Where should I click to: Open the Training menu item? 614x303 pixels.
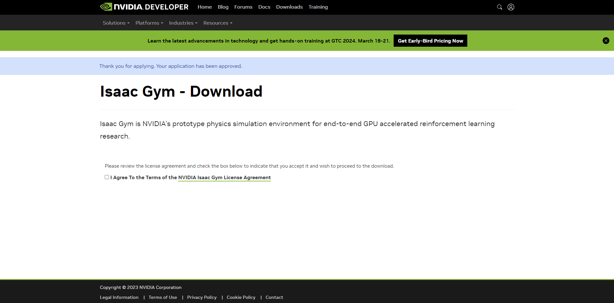point(318,7)
